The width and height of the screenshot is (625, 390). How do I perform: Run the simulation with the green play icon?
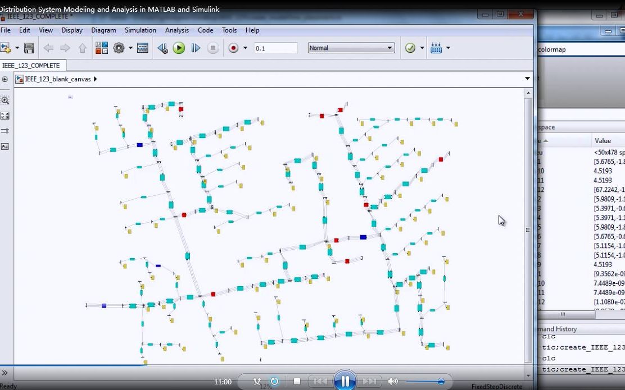[x=179, y=48]
